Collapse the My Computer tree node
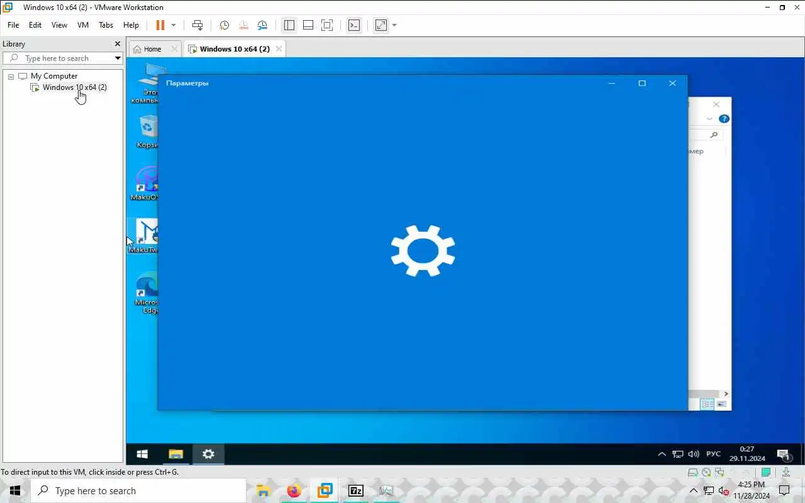 11,76
